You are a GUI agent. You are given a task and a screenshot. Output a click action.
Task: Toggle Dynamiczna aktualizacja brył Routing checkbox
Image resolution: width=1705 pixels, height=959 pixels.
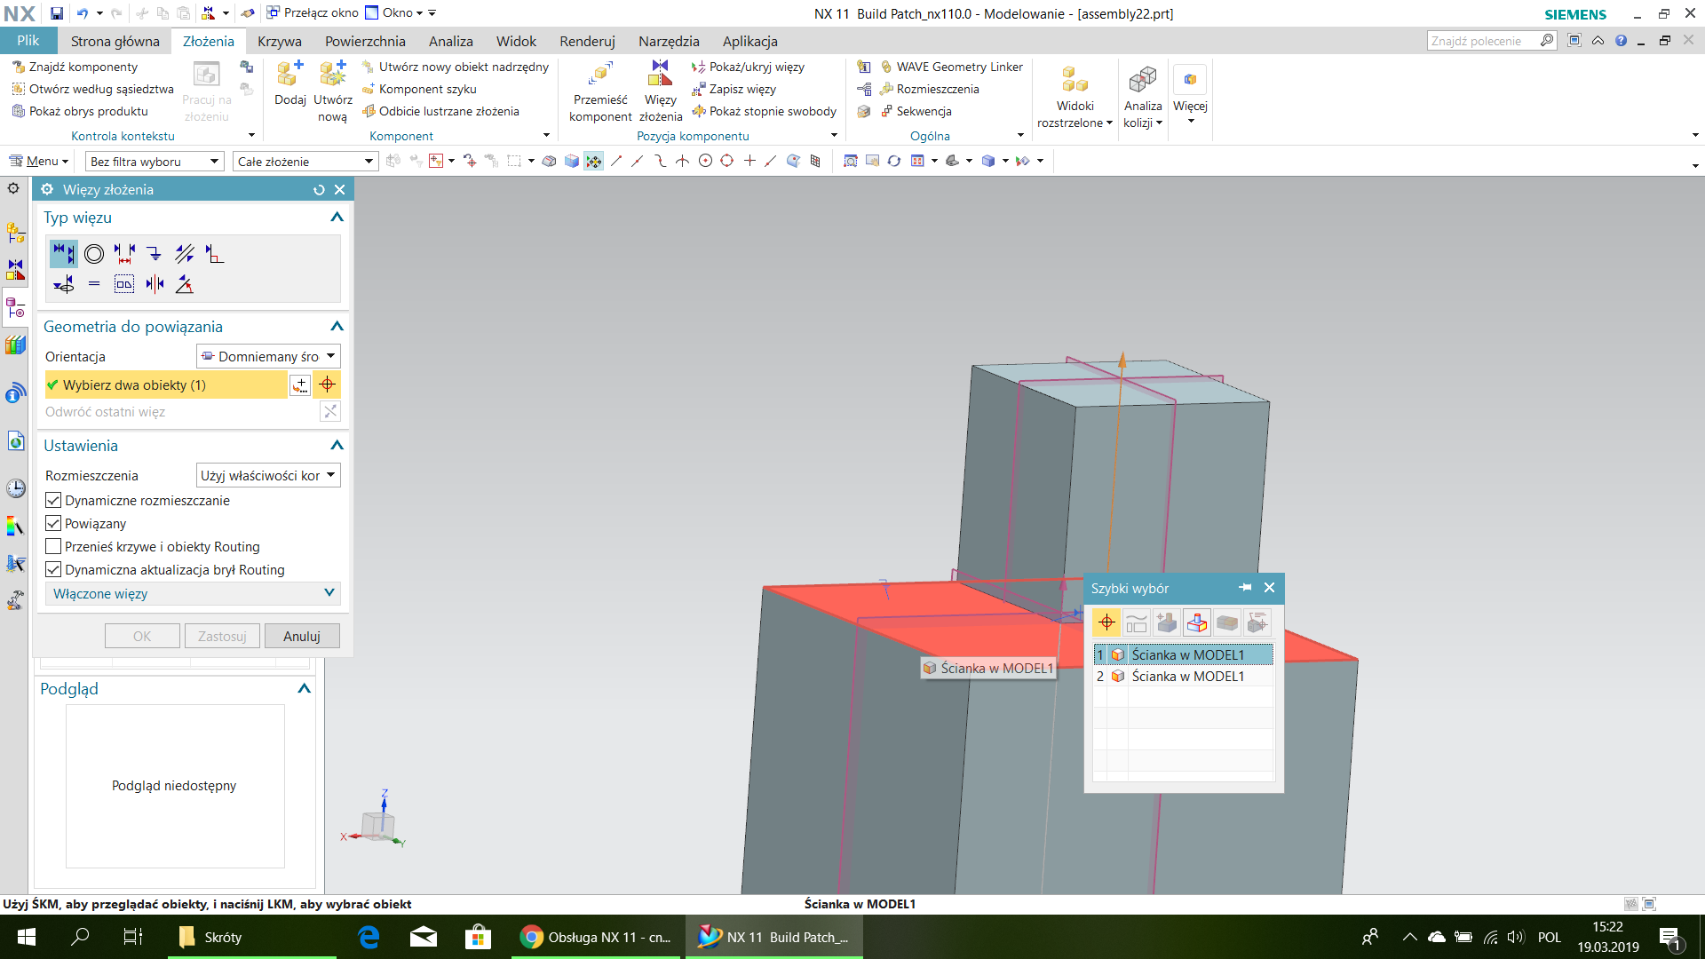click(53, 570)
